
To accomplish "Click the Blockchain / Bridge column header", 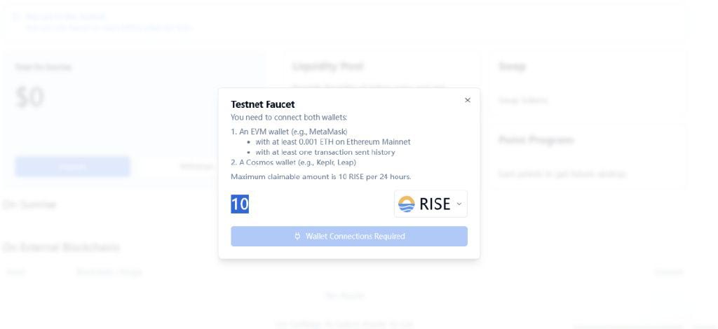I will pos(109,272).
